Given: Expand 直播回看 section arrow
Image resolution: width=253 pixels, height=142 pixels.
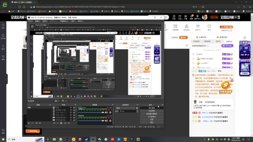Looking at the screenshot, I should click(x=228, y=37).
